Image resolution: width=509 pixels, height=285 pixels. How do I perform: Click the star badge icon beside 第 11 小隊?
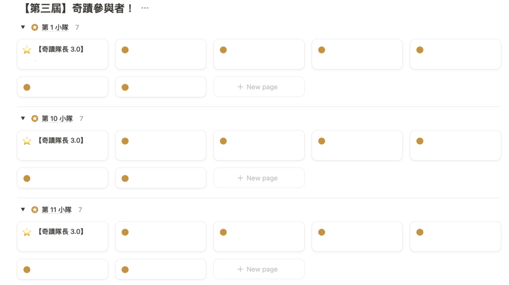coord(35,210)
